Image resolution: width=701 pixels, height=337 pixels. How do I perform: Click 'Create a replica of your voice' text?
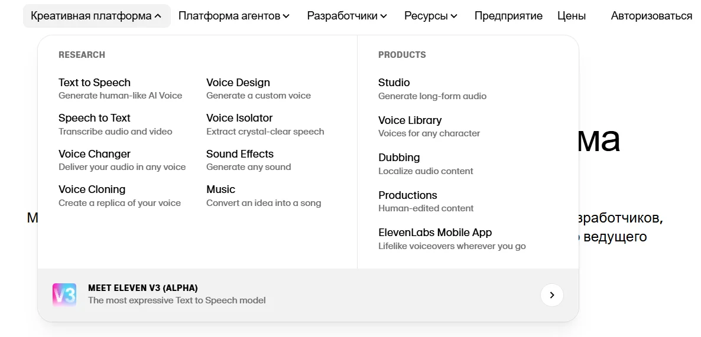[x=119, y=203]
